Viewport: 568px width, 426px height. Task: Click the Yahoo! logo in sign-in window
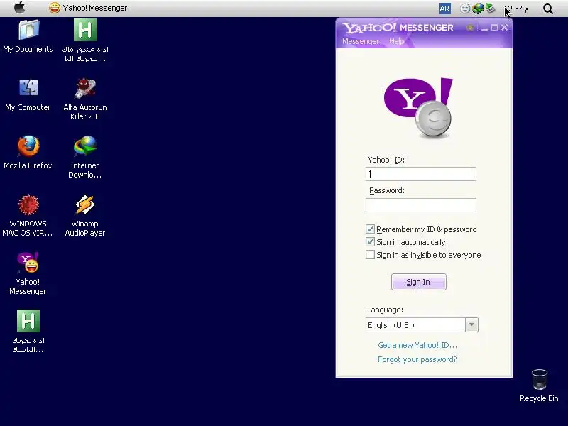pos(418,108)
